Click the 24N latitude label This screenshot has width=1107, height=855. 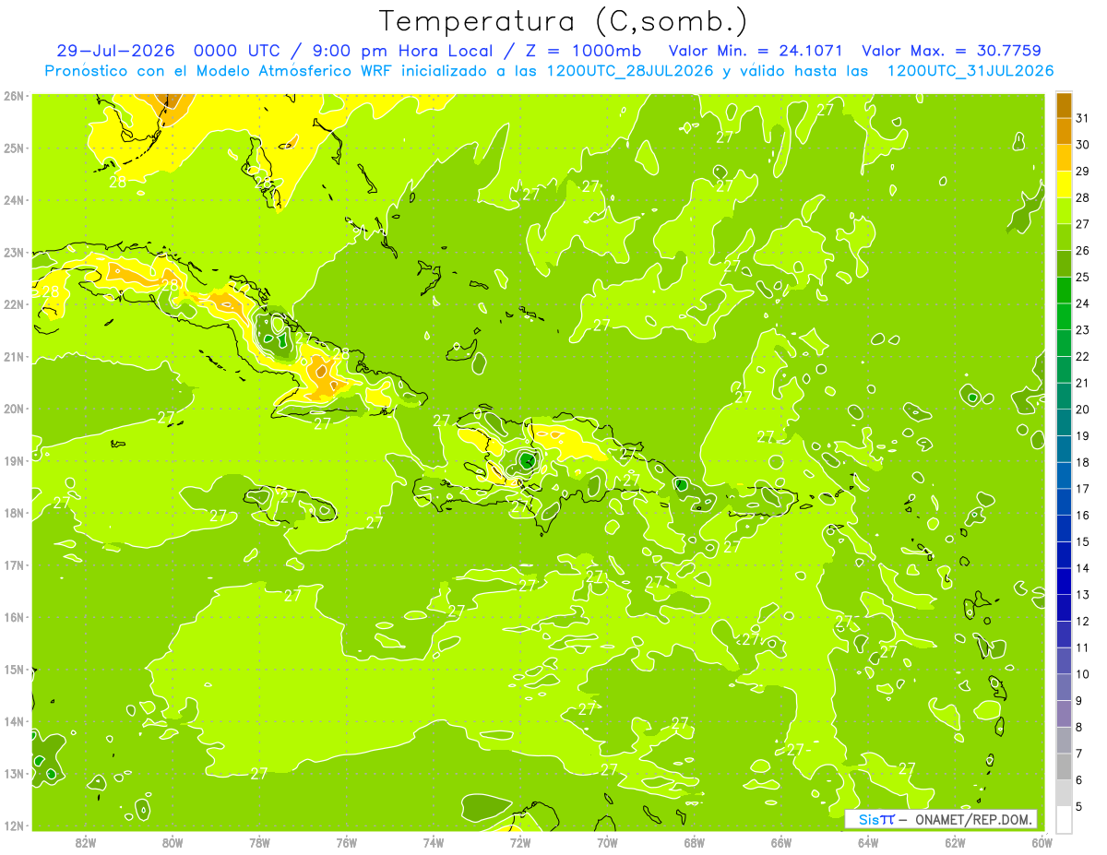[13, 200]
